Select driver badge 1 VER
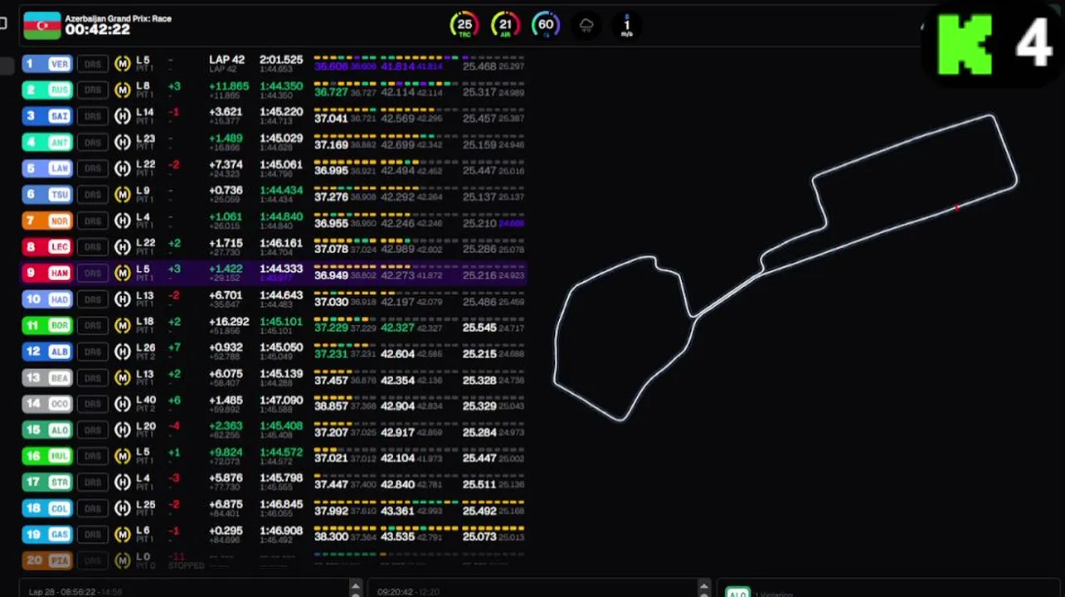The width and height of the screenshot is (1065, 597). click(47, 64)
